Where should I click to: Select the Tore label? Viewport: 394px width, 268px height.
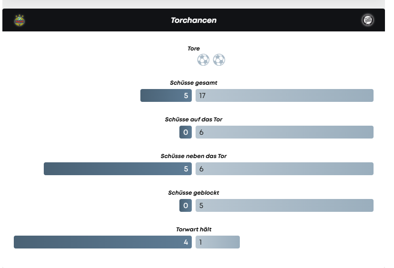tap(194, 49)
